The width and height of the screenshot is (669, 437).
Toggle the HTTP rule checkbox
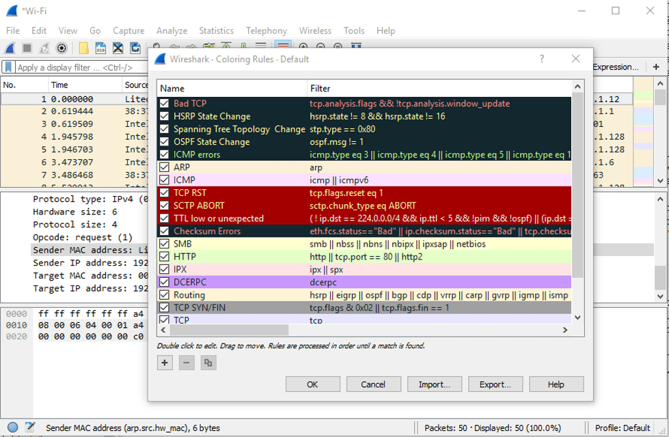(164, 257)
